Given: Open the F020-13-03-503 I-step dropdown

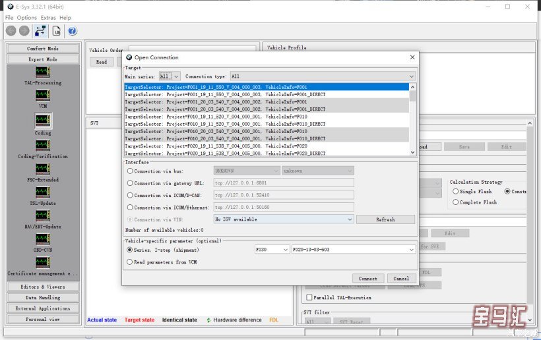Looking at the screenshot, I should [x=354, y=250].
